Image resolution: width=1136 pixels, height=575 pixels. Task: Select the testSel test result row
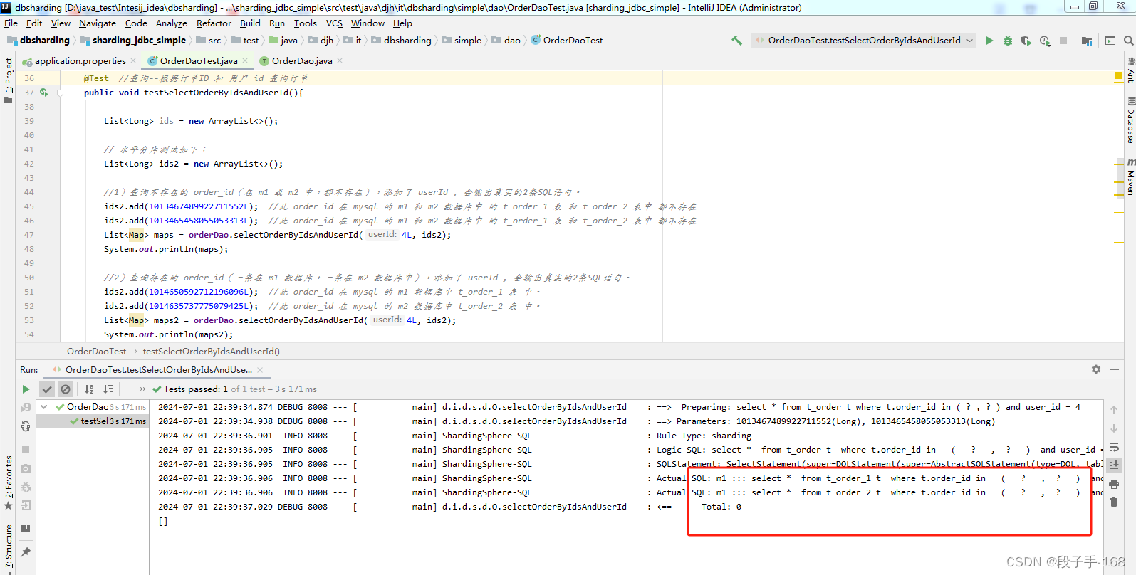pos(93,421)
